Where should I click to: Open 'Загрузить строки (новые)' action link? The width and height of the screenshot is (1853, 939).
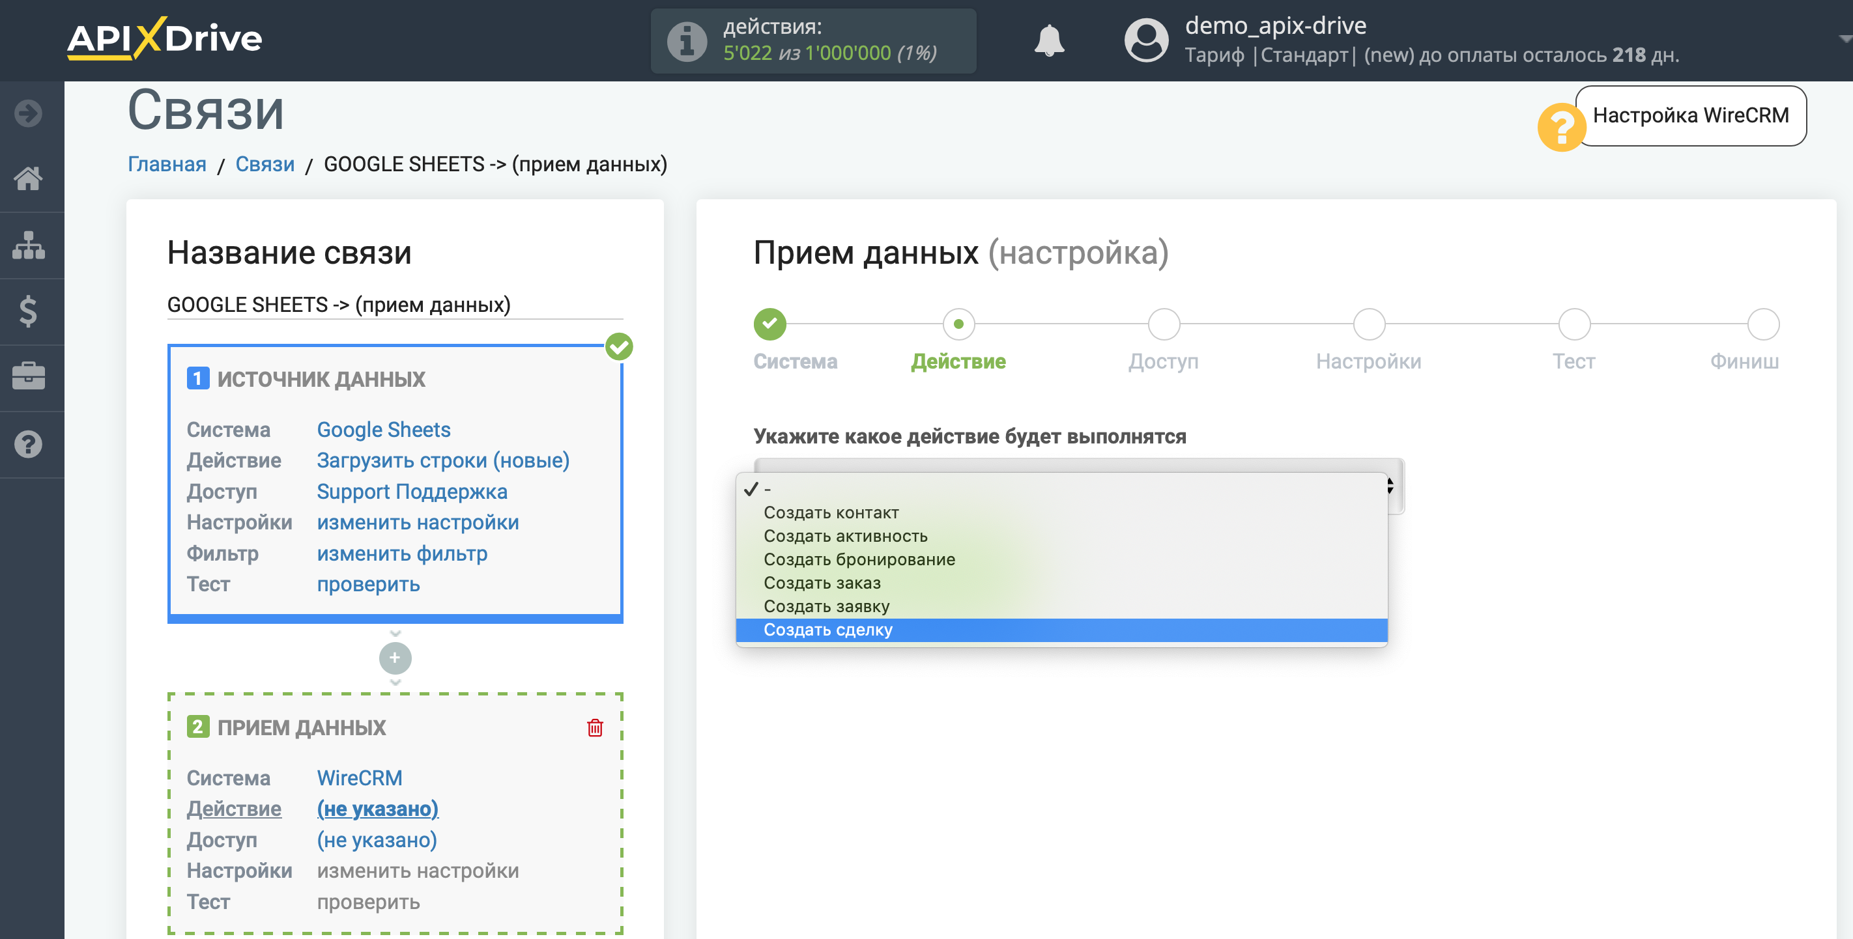443,460
